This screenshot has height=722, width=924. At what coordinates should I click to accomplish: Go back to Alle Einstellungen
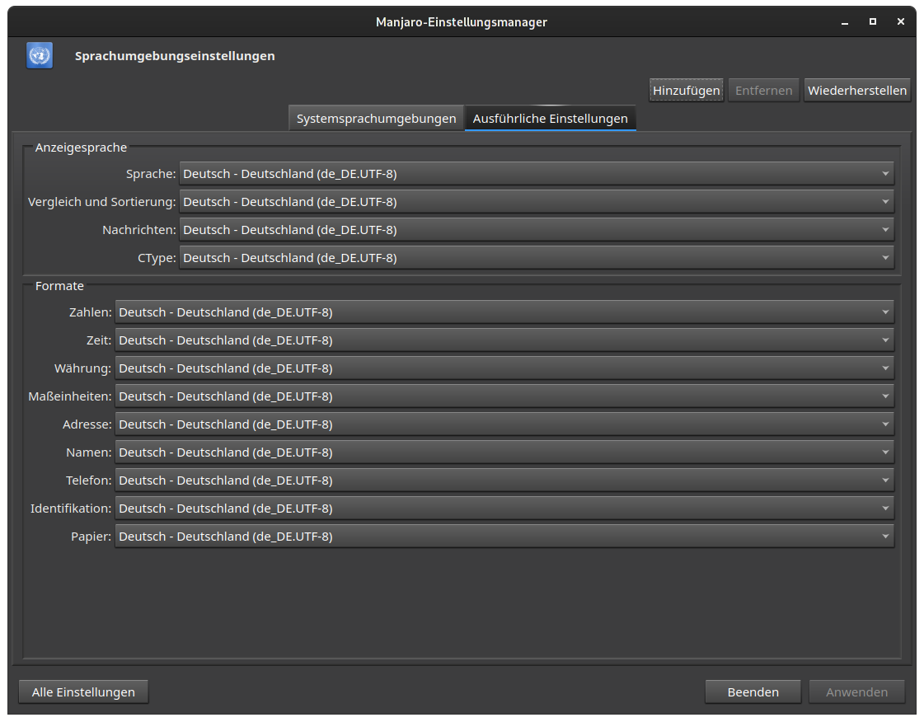pos(83,692)
